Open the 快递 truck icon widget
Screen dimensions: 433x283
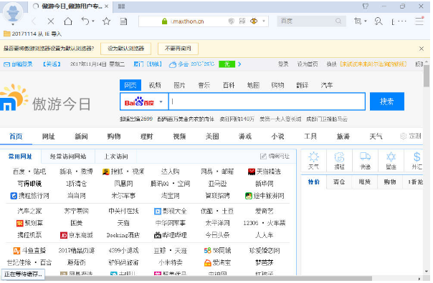point(365,160)
